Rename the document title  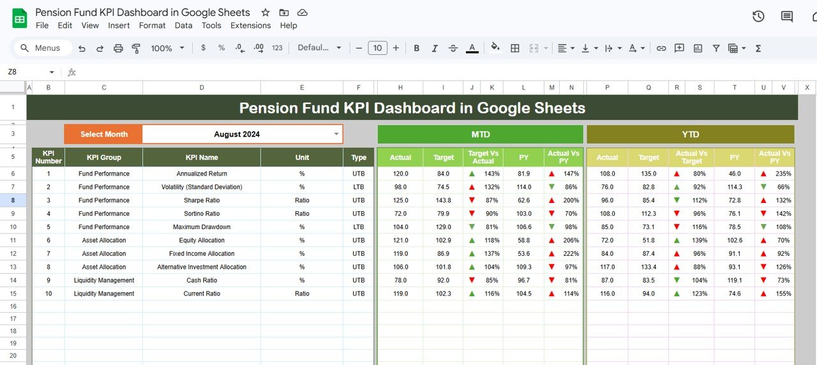tap(142, 12)
